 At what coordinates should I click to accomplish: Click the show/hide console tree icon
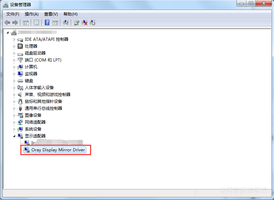pos(26,22)
